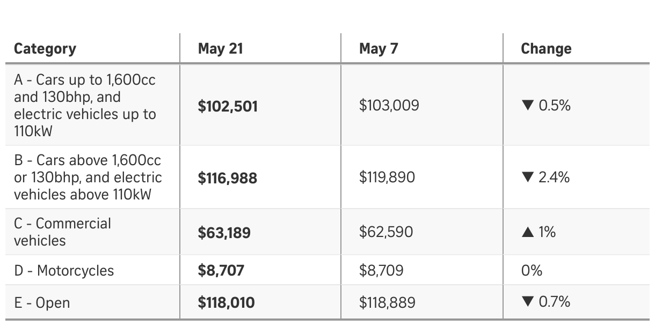Image resolution: width=655 pixels, height=326 pixels.
Task: Select the bold $8,707 motorcycle price
Action: pyautogui.click(x=221, y=270)
